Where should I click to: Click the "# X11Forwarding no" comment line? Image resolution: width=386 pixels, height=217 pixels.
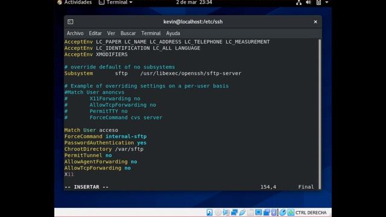[x=103, y=99]
